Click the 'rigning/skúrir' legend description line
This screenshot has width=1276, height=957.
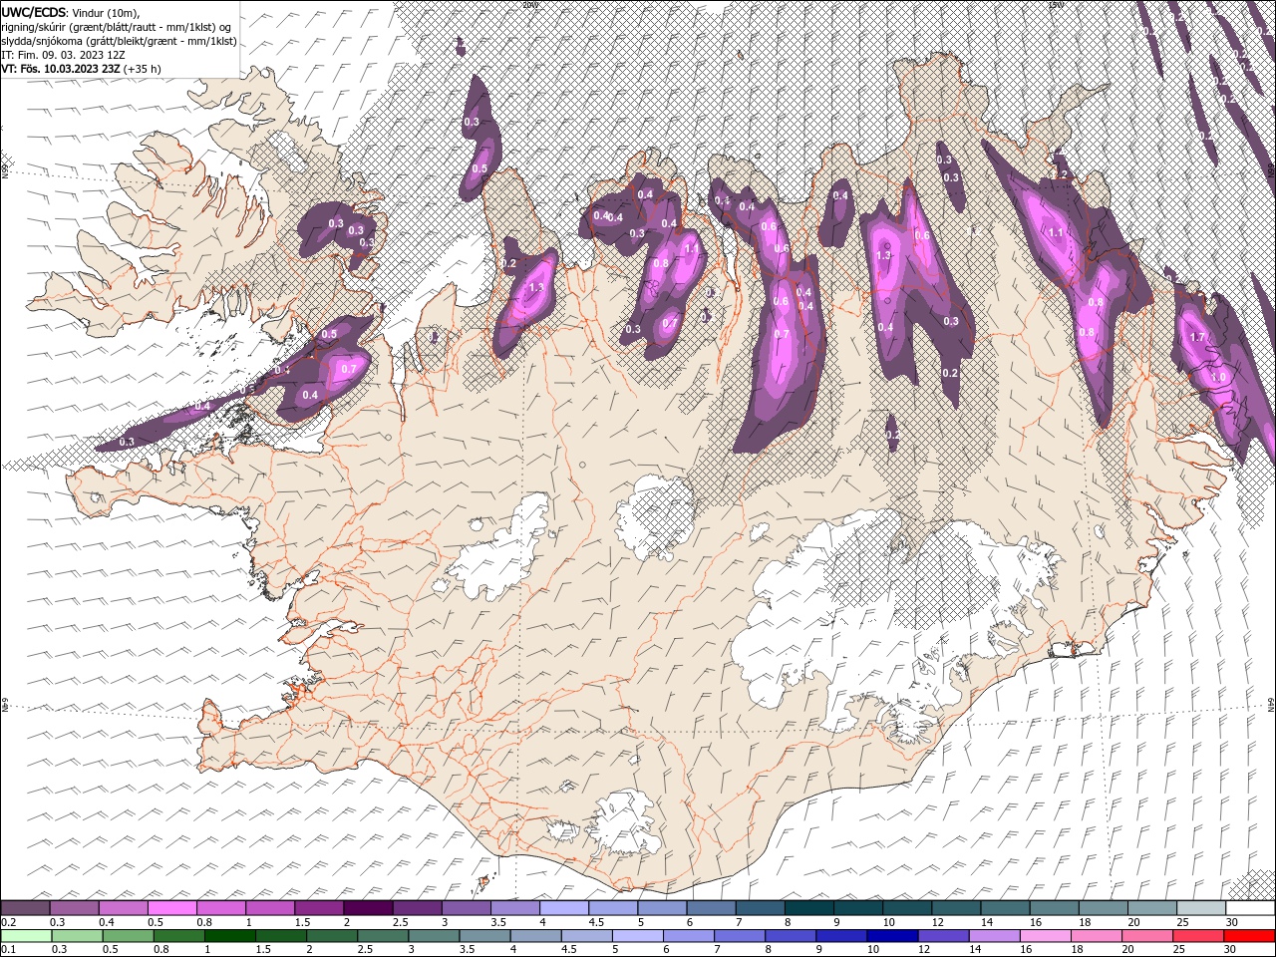coord(117,27)
